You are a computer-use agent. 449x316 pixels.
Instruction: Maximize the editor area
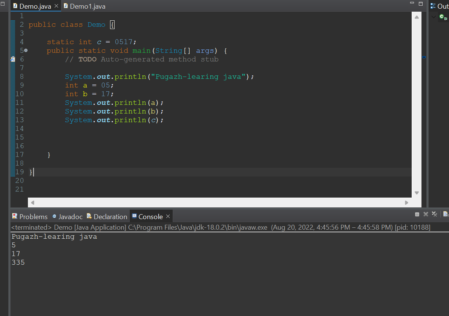point(421,4)
